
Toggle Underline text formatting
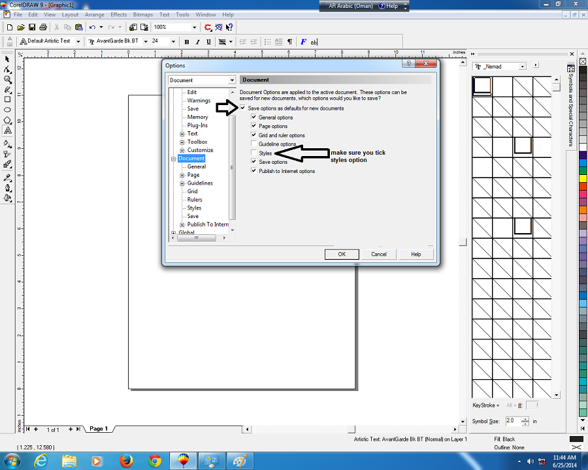click(x=209, y=42)
